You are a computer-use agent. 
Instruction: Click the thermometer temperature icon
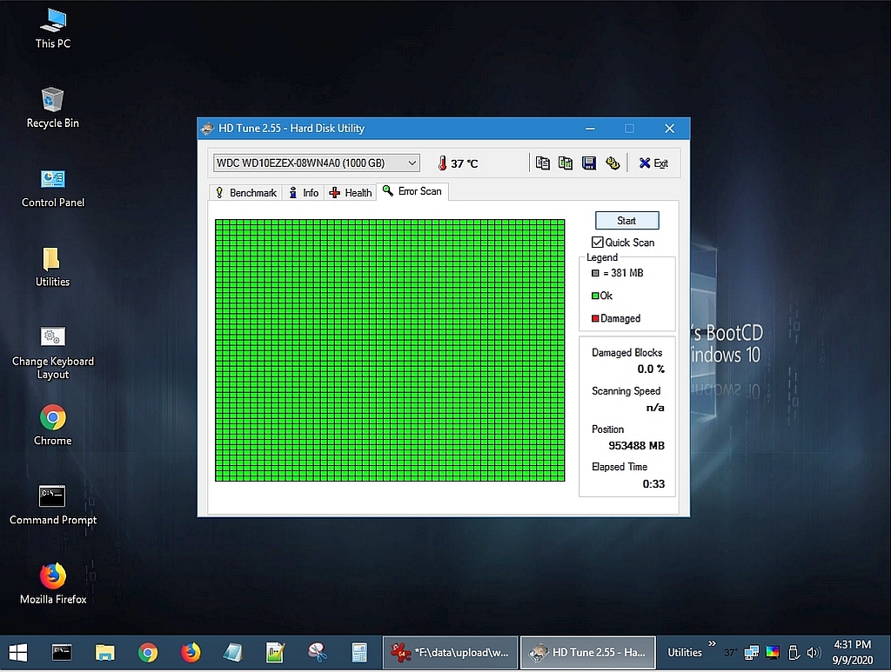[442, 163]
